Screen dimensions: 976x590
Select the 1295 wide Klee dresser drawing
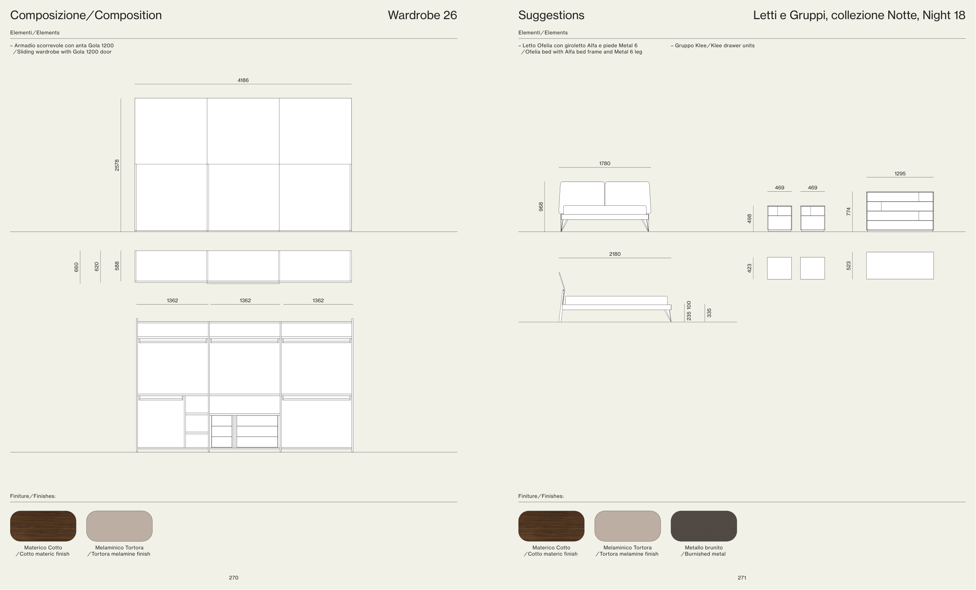(x=899, y=211)
